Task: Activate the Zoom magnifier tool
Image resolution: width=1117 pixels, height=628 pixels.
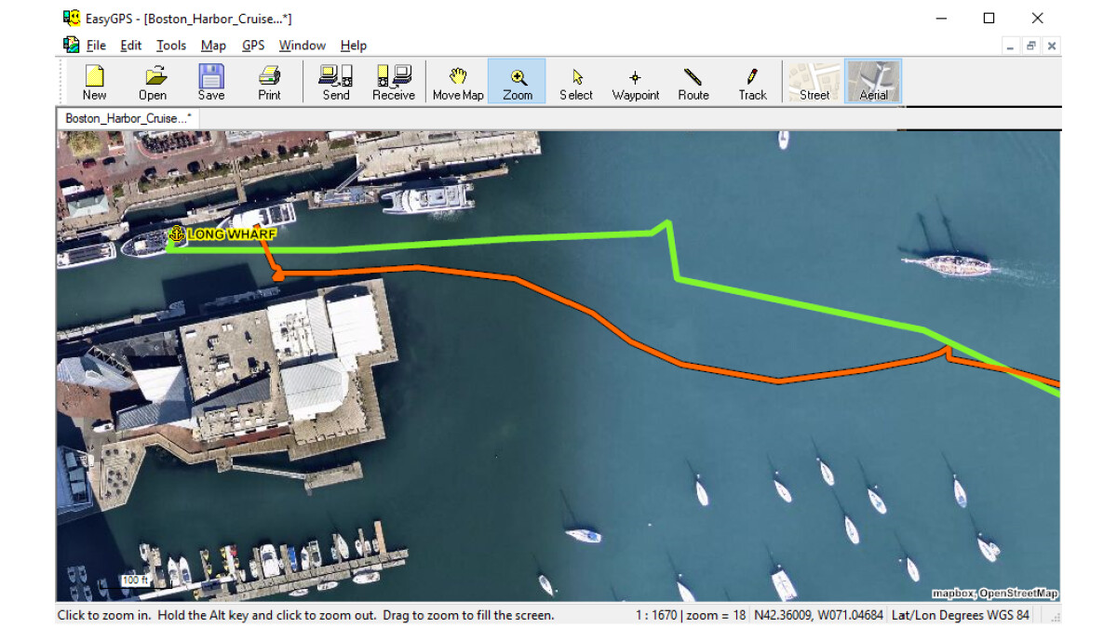Action: [x=518, y=82]
